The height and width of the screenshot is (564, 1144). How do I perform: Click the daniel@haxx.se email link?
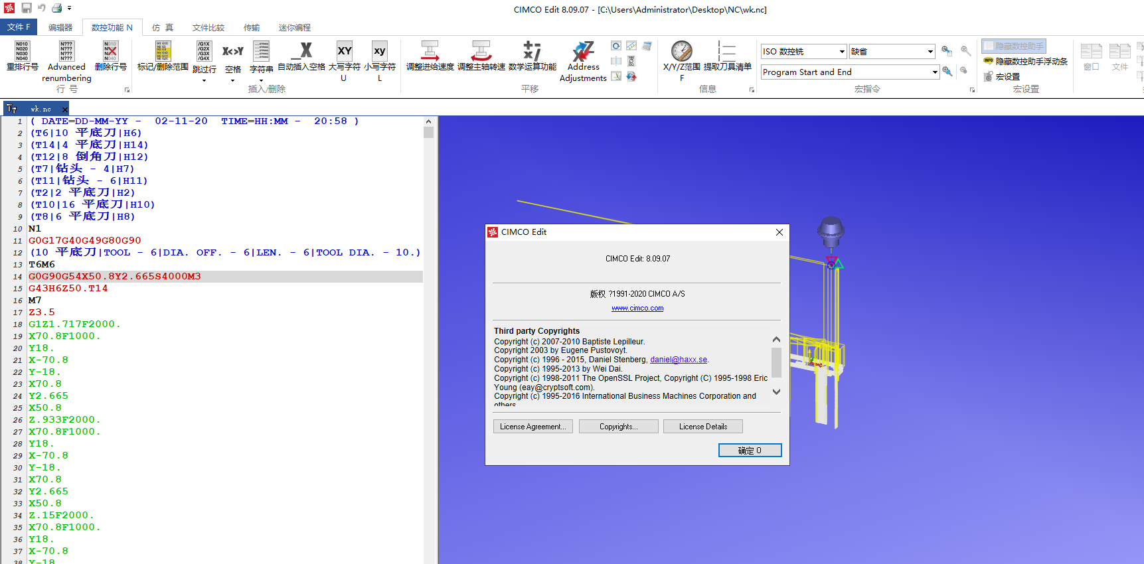(x=679, y=360)
